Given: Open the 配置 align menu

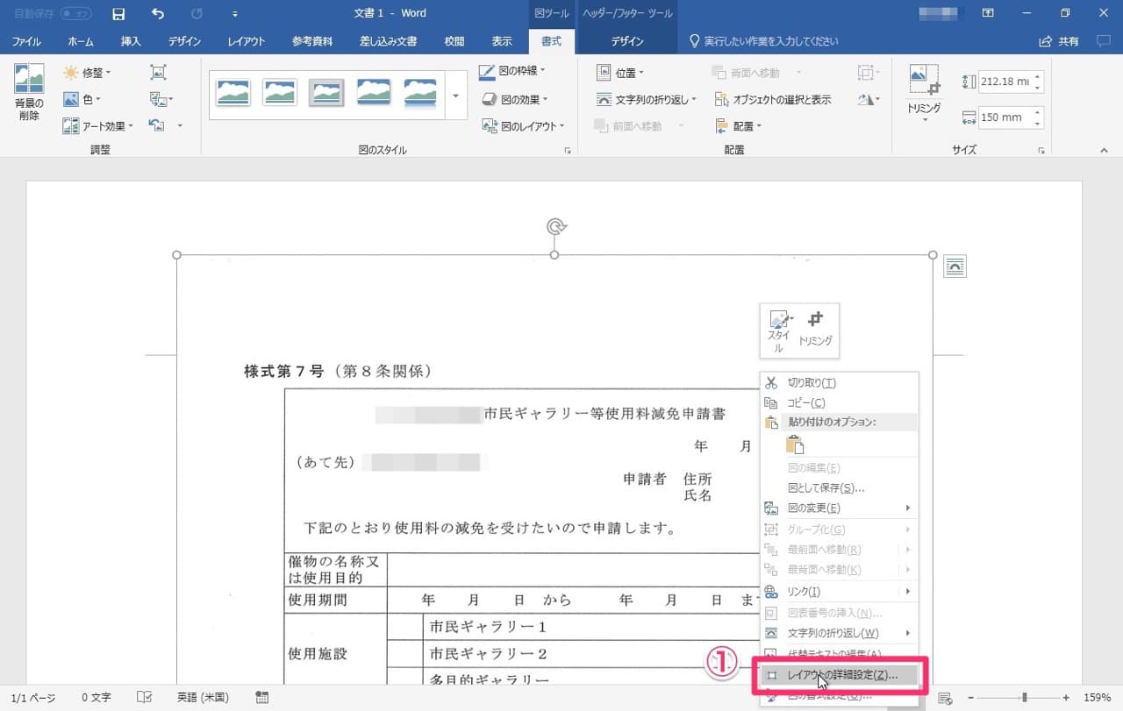Looking at the screenshot, I should coord(738,126).
